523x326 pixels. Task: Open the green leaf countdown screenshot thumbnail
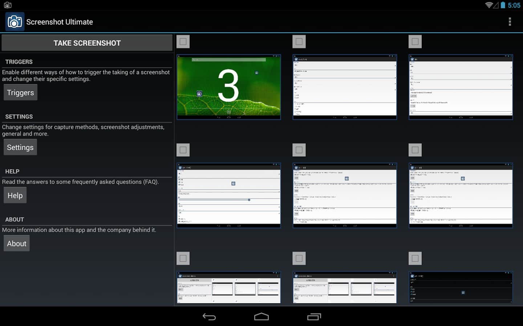click(228, 87)
